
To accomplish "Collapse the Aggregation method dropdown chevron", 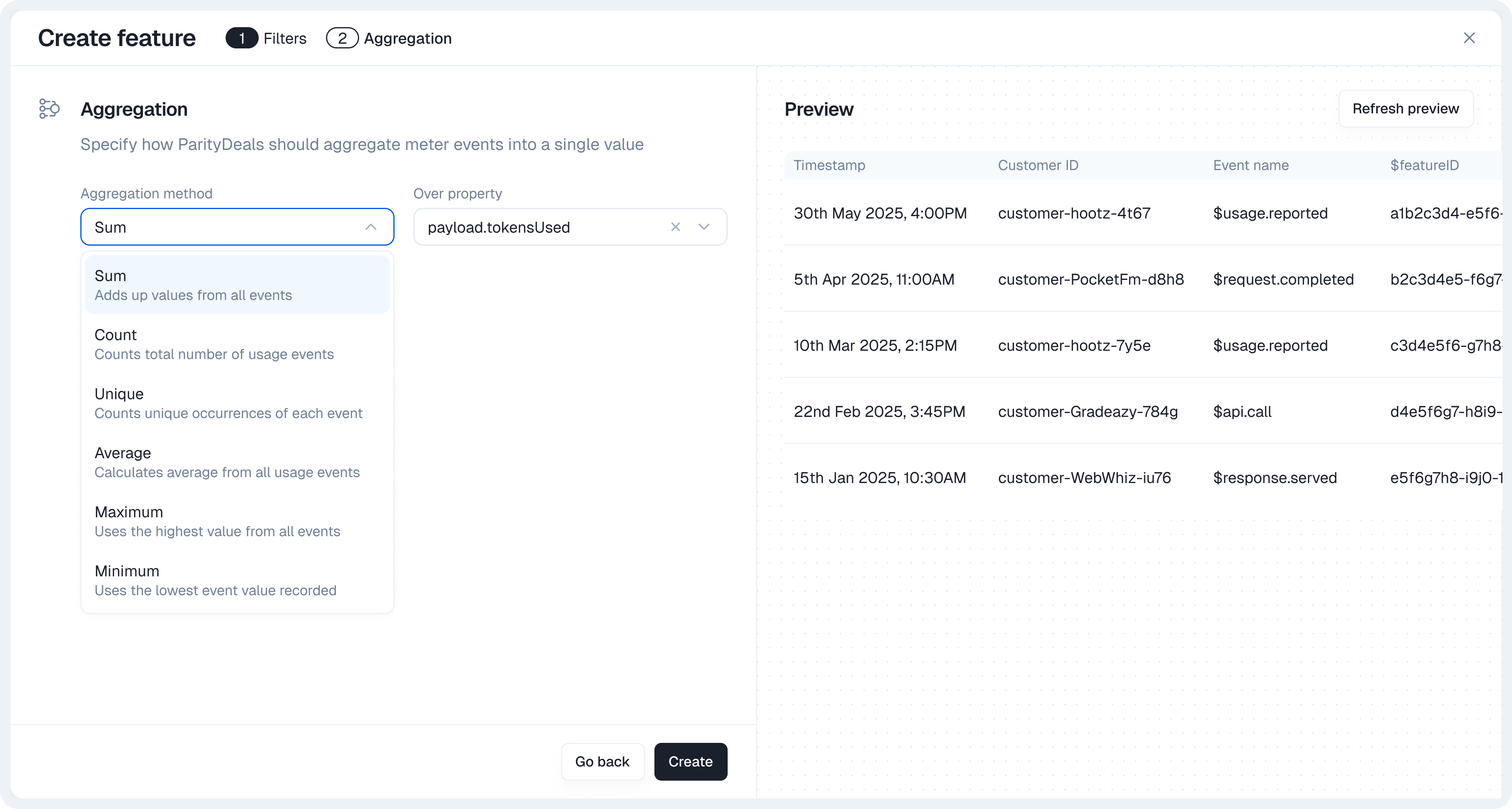I will [x=371, y=227].
